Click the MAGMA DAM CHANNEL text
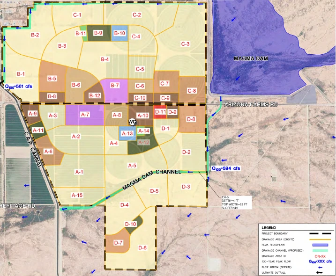Screen dimensions: 336x276 tap(151, 180)
